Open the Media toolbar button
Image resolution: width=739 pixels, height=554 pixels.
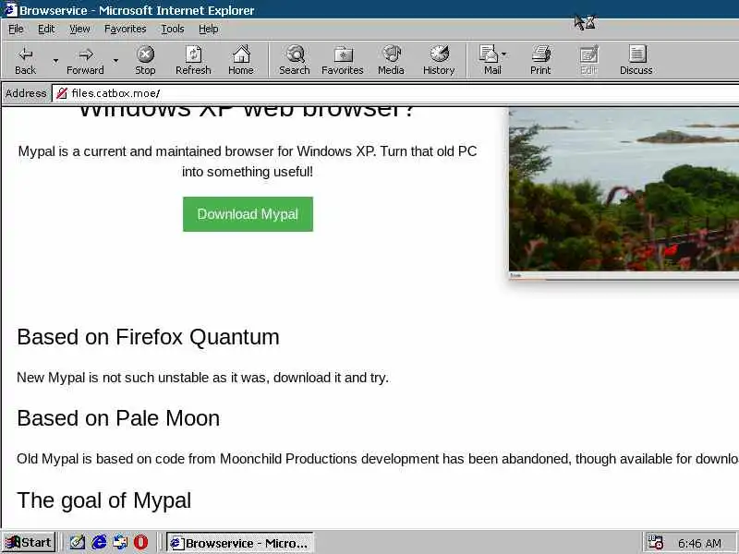click(x=391, y=60)
